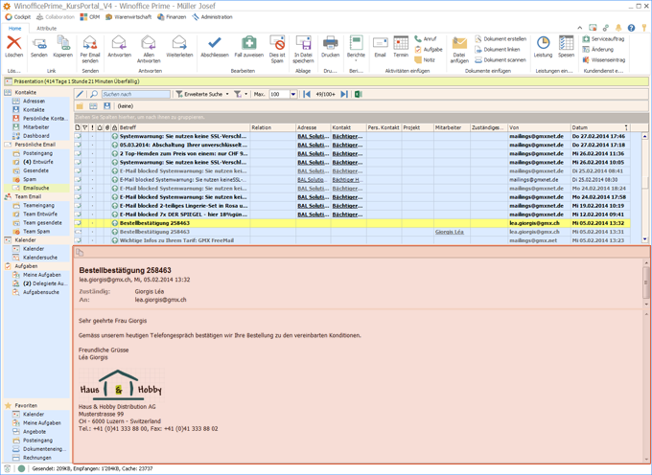Click the golden key icon top right
Image resolution: width=652 pixels, height=475 pixels.
tap(644, 28)
